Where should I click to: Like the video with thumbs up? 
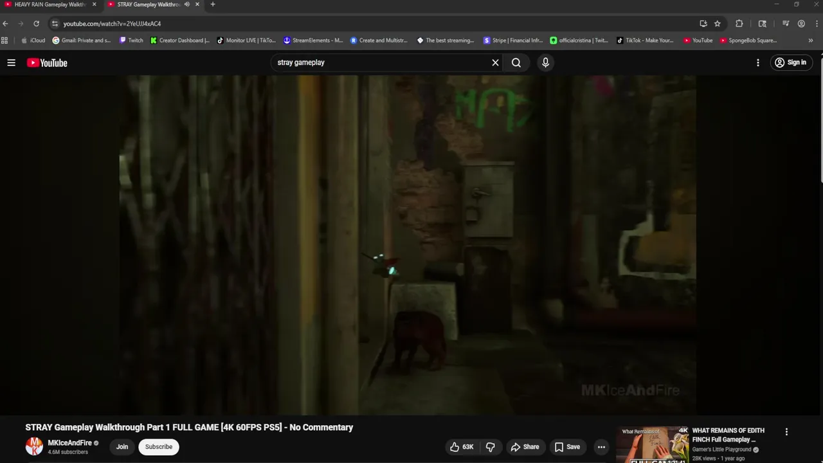coord(462,447)
